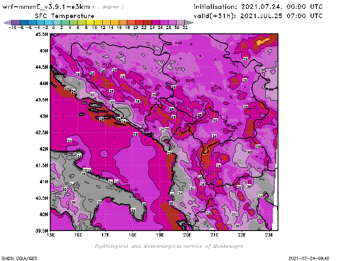
Task: Select the '40.5N' latitude axis label
Action: point(41,198)
